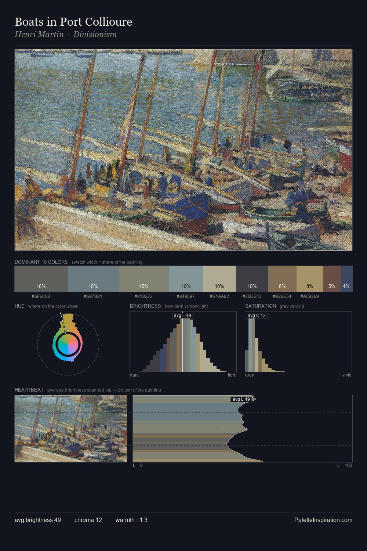367x551 pixels.
Task: Click the 'avg C 12' label in Saturation histogram
Action: [x=257, y=316]
